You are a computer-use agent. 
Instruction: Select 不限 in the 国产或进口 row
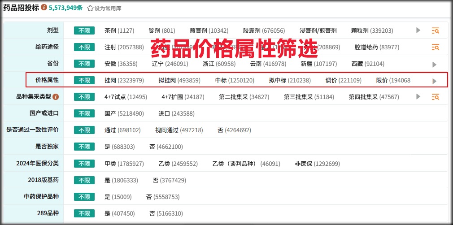(x=84, y=113)
